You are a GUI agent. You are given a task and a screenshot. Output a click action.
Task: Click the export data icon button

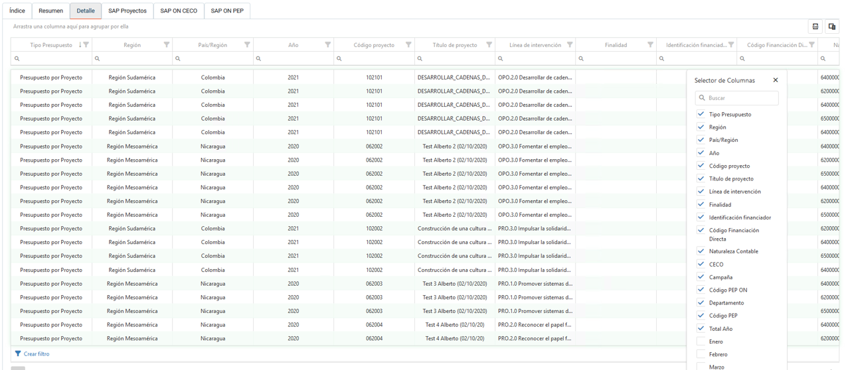tap(815, 27)
